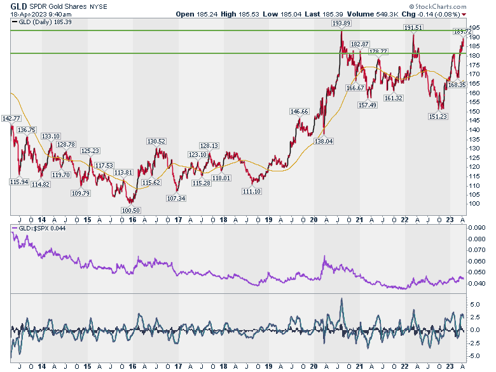Click the 130.52 price label
Viewport: 496px width, 372px height.
point(156,141)
